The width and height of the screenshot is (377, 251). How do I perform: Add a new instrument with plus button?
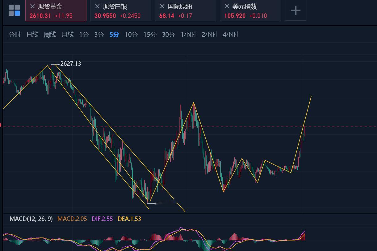click(x=296, y=10)
